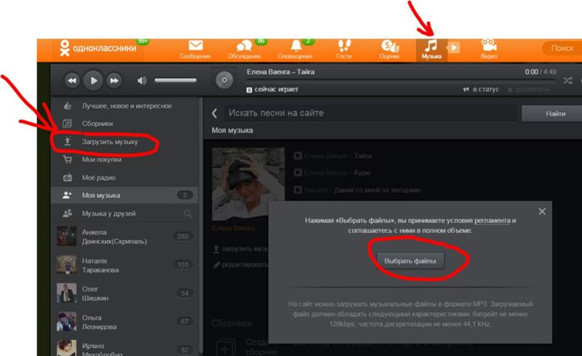The image size is (582, 356).
Task: Click the Елена Ваенга album cover
Action: pos(248,184)
